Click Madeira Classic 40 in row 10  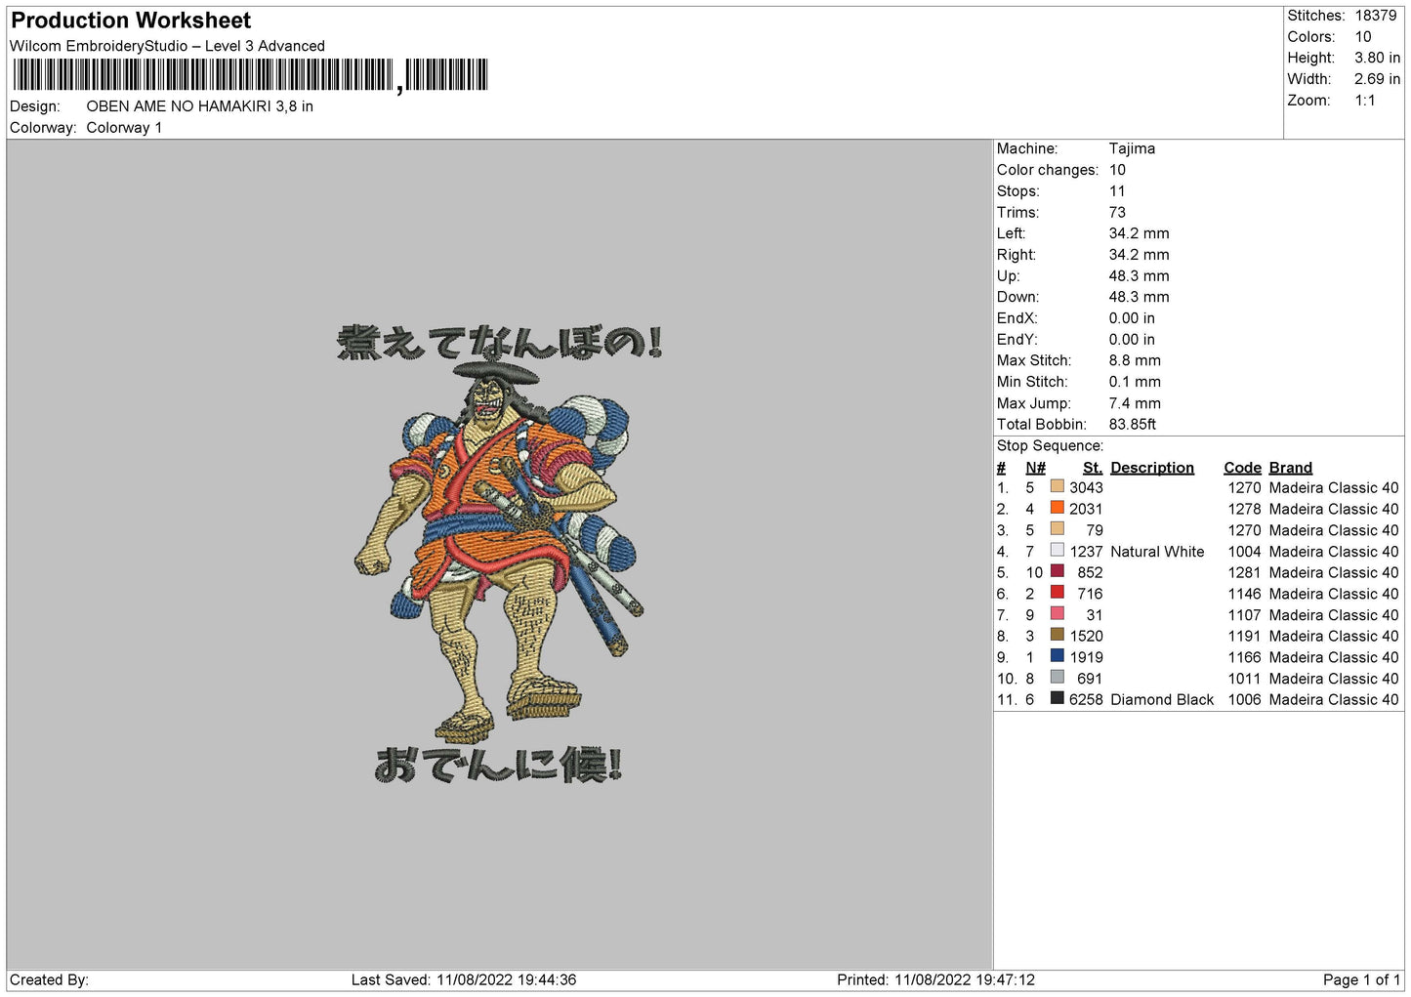pyautogui.click(x=1334, y=679)
